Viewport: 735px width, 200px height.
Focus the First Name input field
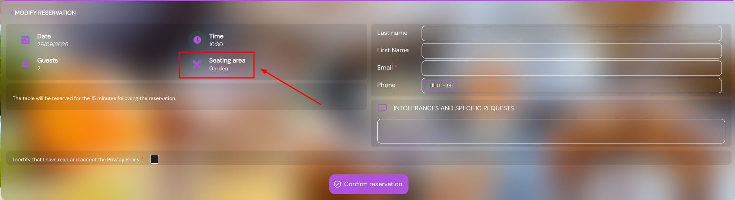click(571, 51)
